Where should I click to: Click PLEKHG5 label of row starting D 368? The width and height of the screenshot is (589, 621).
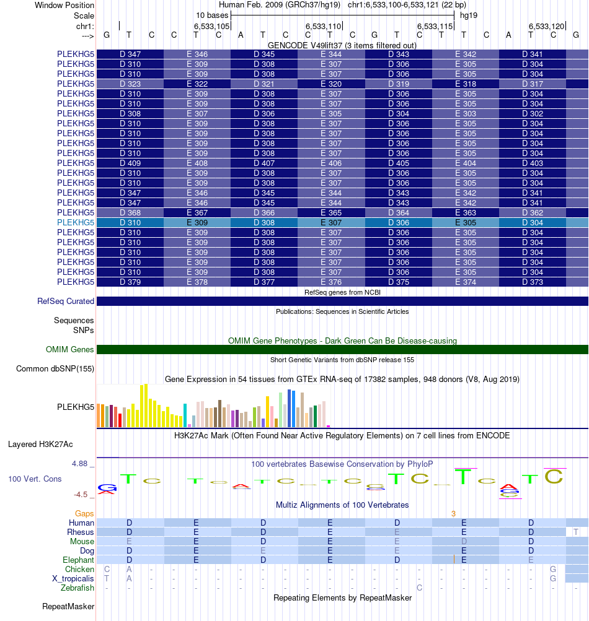76,212
